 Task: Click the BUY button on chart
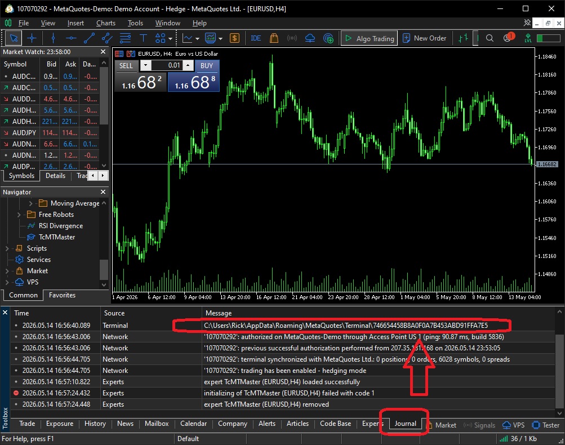[x=207, y=65]
